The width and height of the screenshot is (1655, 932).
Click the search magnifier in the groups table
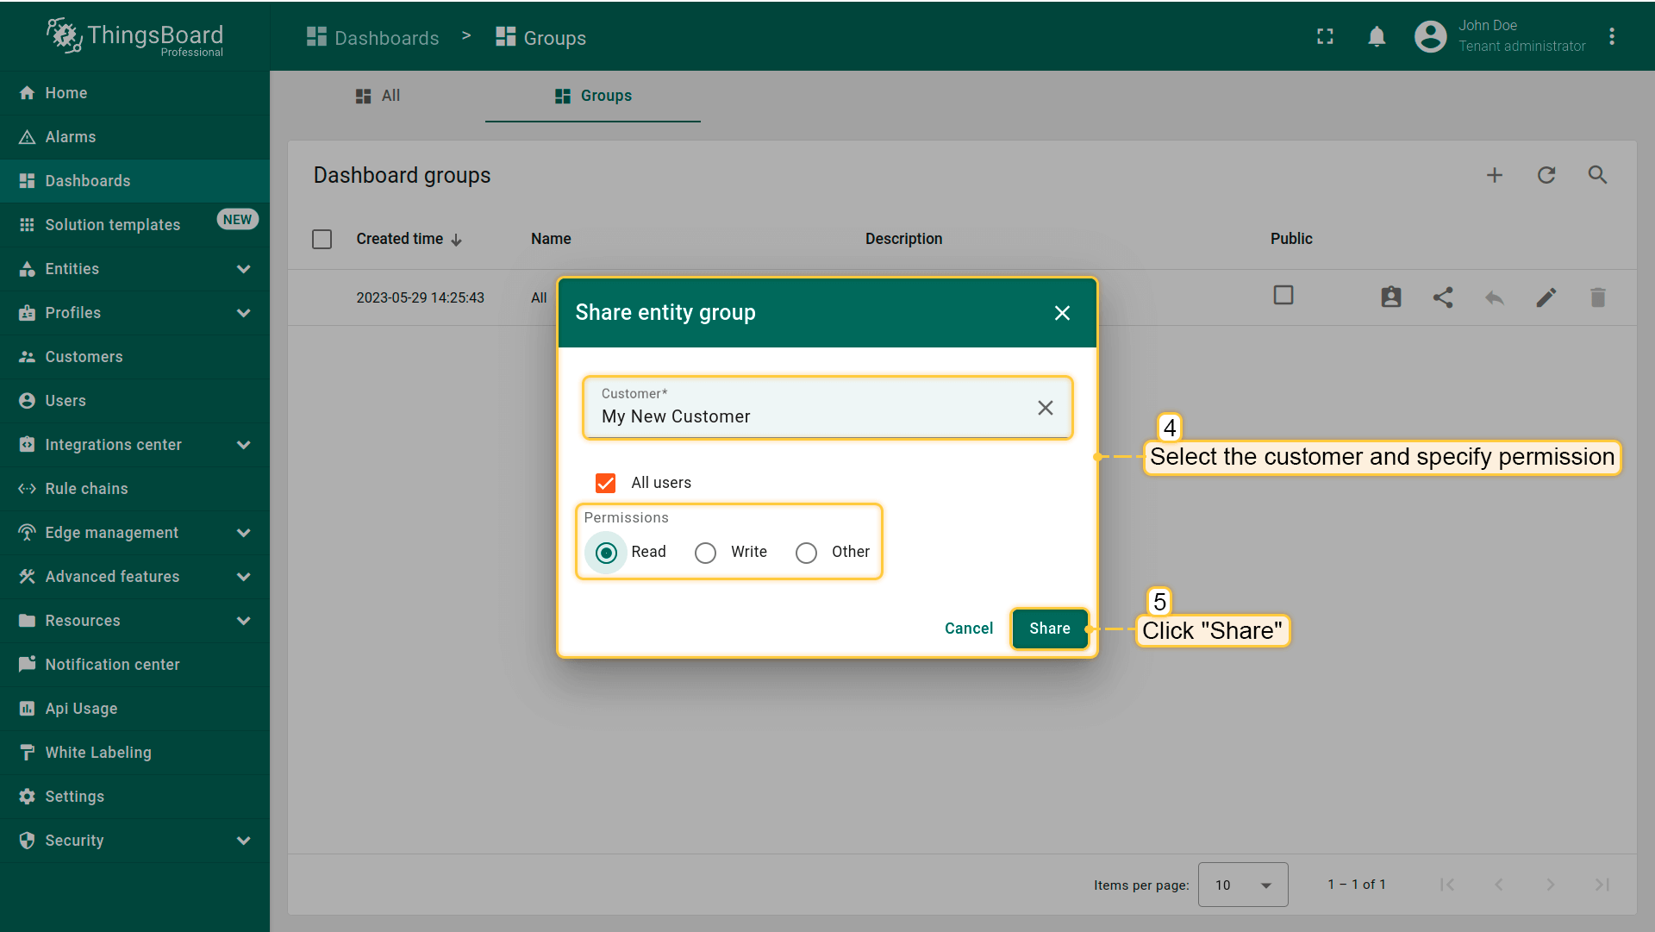point(1597,175)
